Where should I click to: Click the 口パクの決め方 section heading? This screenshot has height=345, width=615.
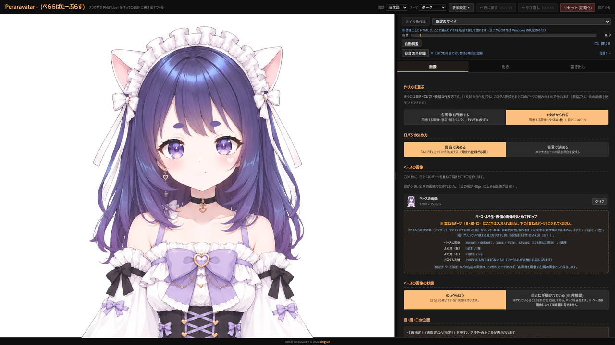(416, 135)
